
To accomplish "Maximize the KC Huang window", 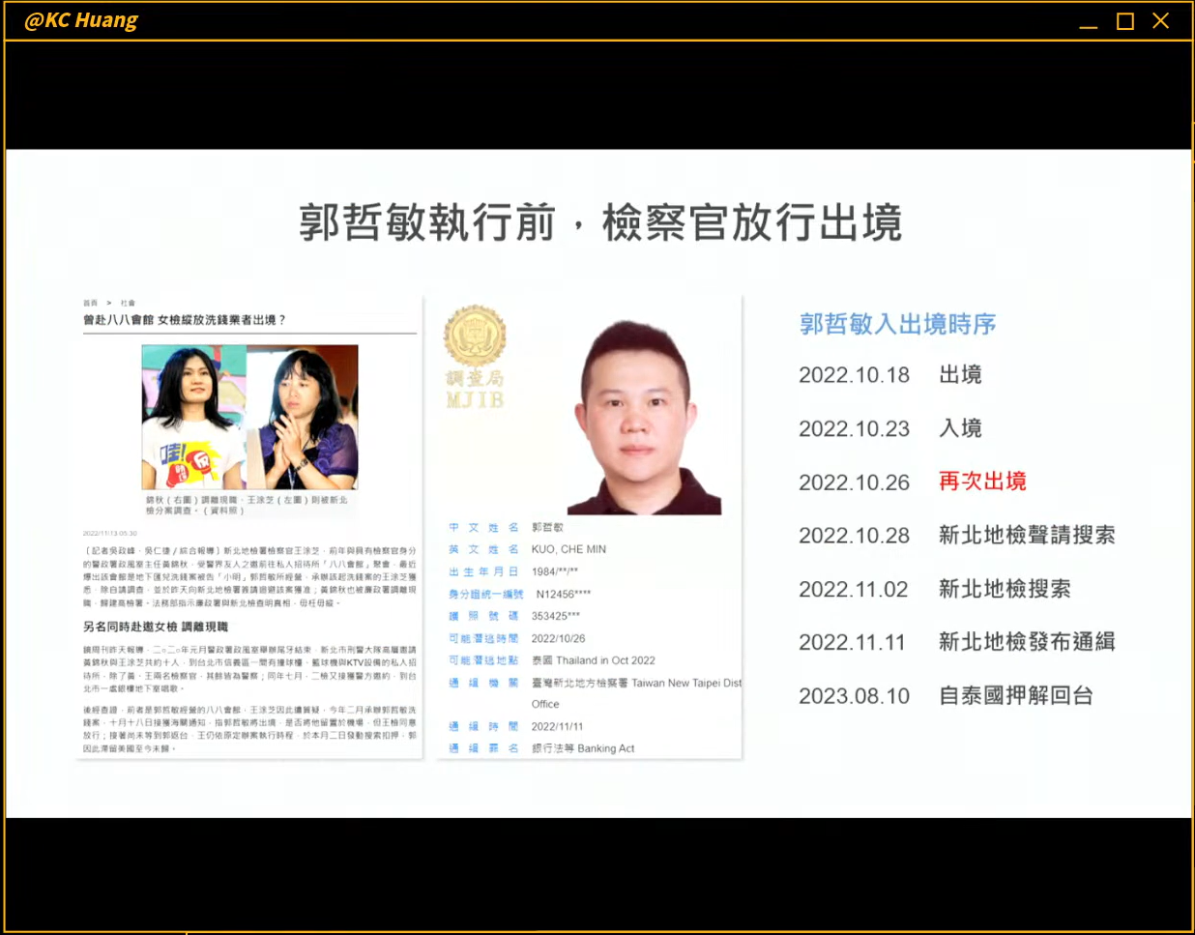I will point(1124,21).
